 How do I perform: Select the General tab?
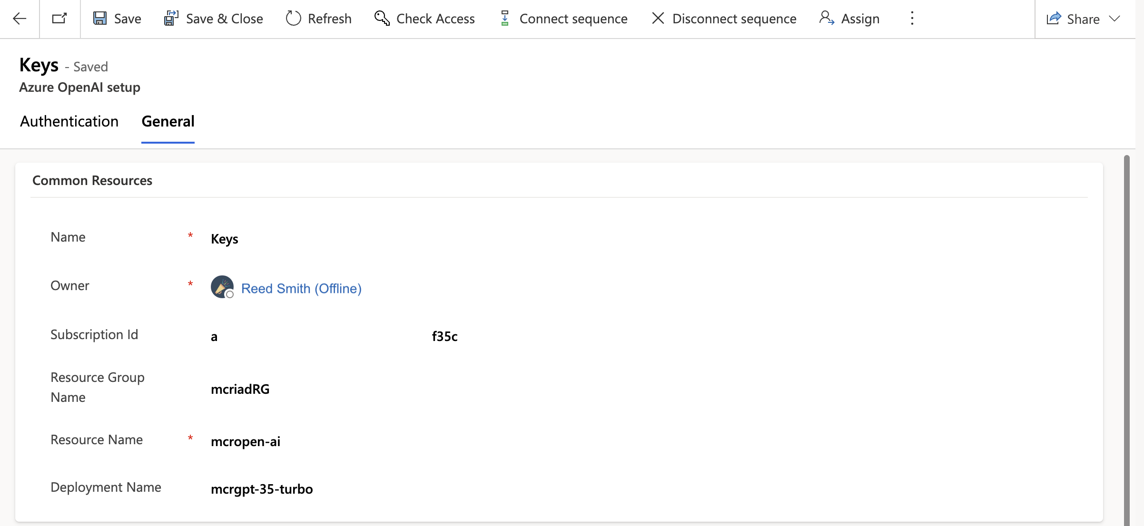168,122
